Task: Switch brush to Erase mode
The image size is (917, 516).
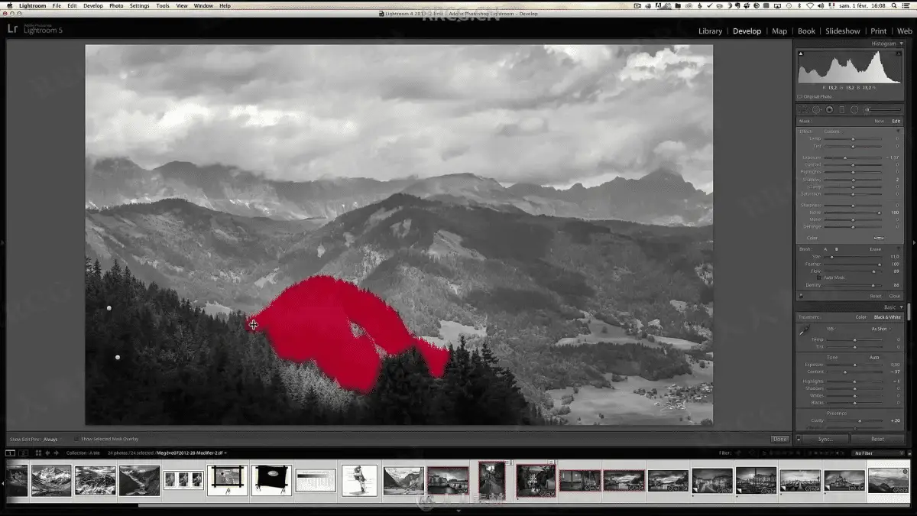Action: click(x=876, y=249)
